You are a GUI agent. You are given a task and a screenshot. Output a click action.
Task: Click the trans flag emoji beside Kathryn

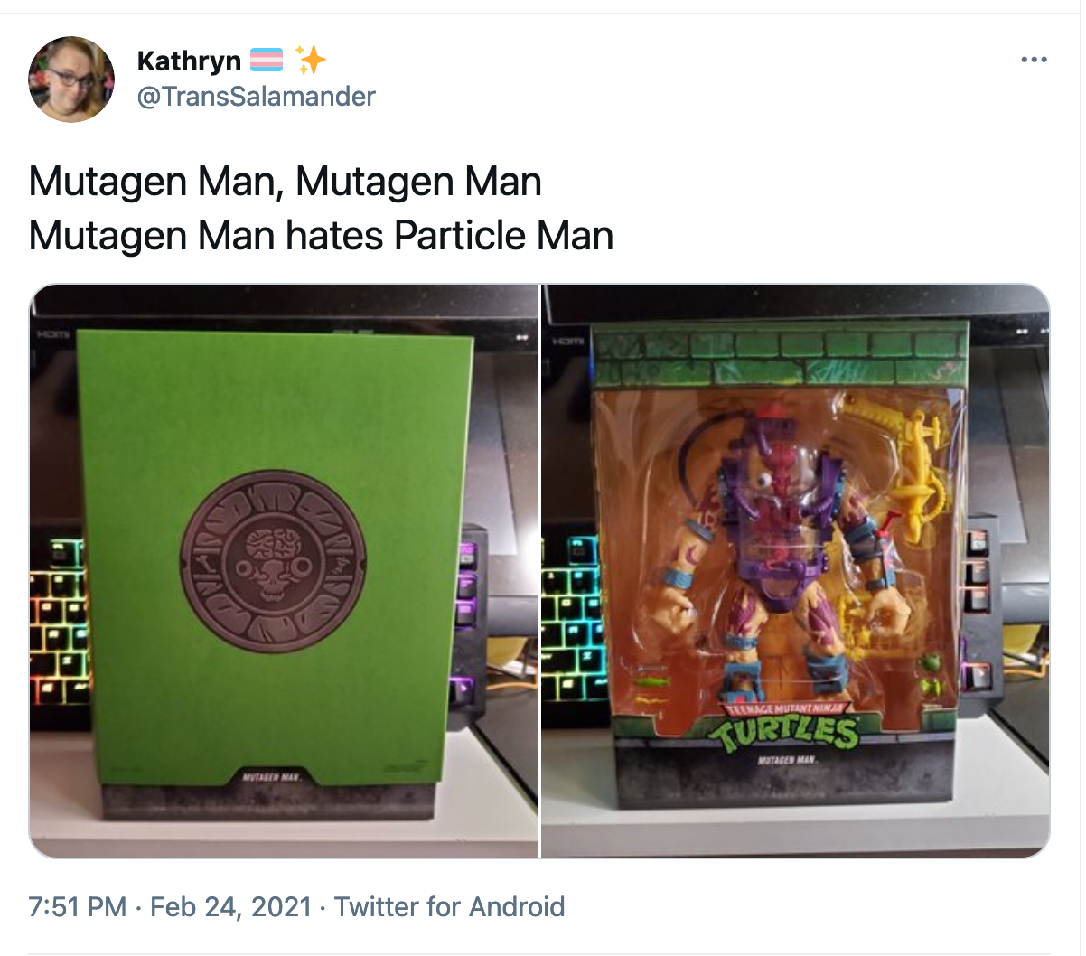tap(267, 61)
